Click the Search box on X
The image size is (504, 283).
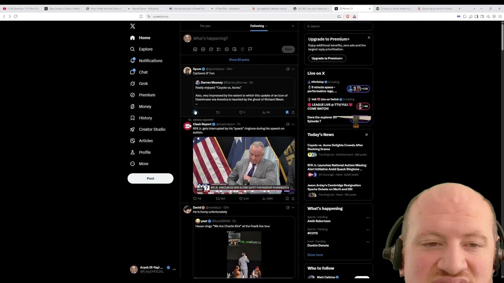pyautogui.click(x=339, y=26)
